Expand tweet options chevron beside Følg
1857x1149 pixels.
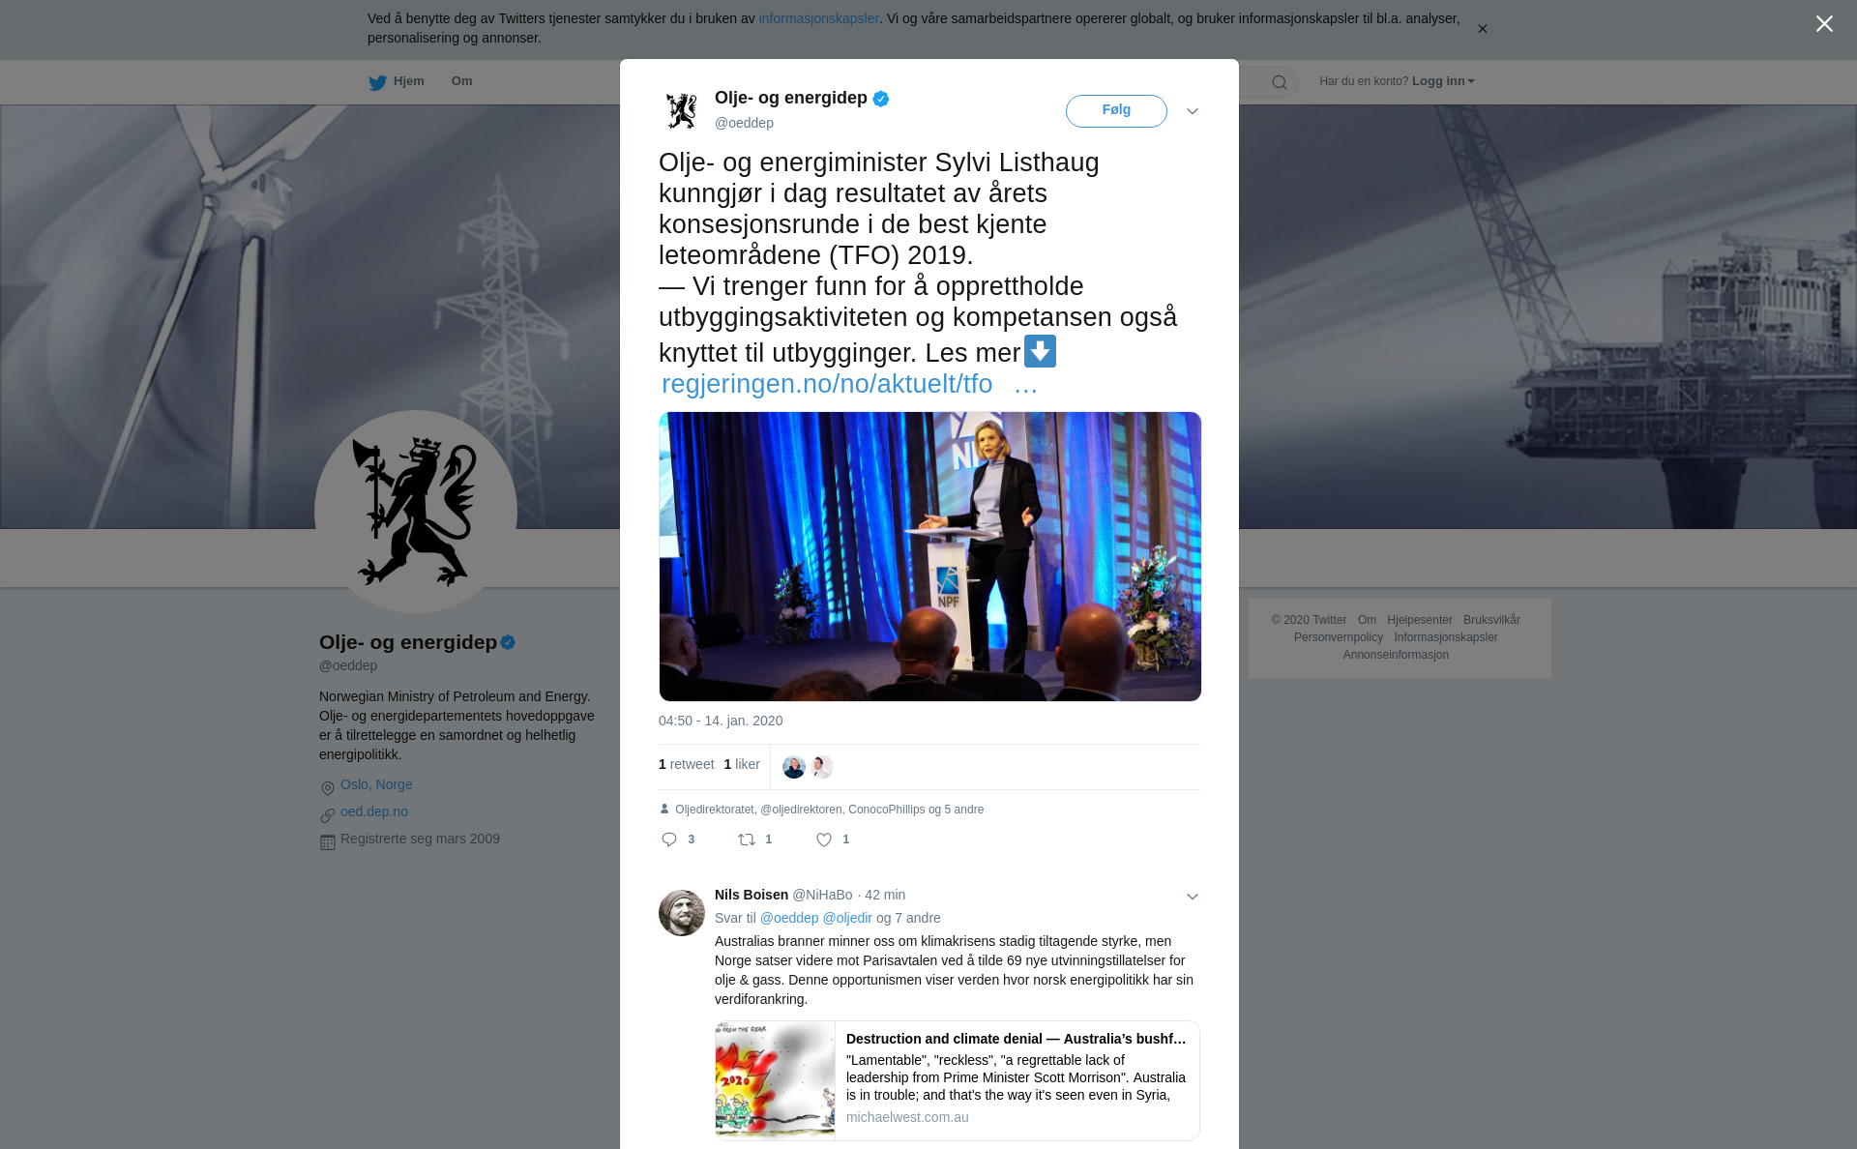tap(1193, 111)
